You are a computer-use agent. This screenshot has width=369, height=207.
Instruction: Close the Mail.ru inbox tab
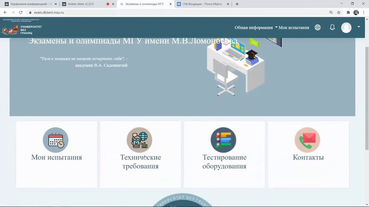pos(228,4)
